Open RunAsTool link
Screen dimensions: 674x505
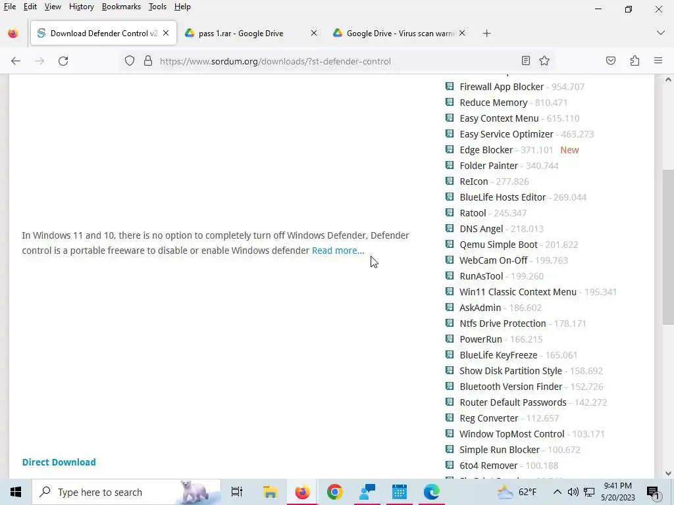click(481, 276)
